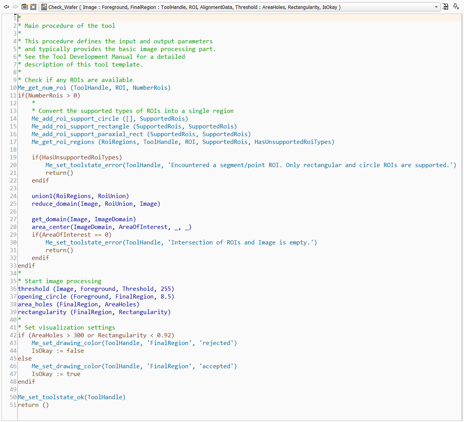Click the 'Start image processing' comment
Image resolution: width=464 pixels, height=422 pixels.
(x=63, y=281)
